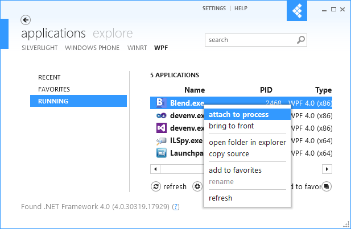Sort by the Type column header
351x229 pixels.
tap(324, 90)
